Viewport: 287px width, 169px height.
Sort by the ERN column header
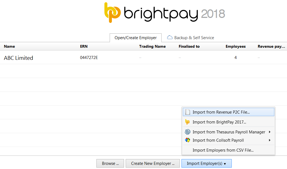[x=84, y=46]
